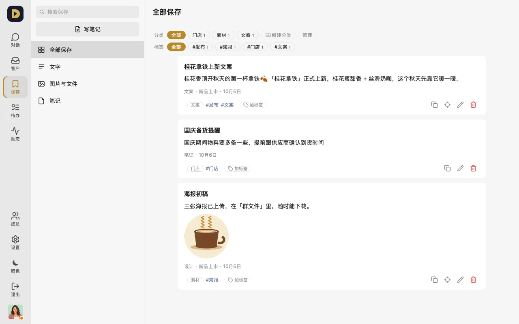Open the 对话 chat section
The height and width of the screenshot is (324, 519).
(15, 40)
